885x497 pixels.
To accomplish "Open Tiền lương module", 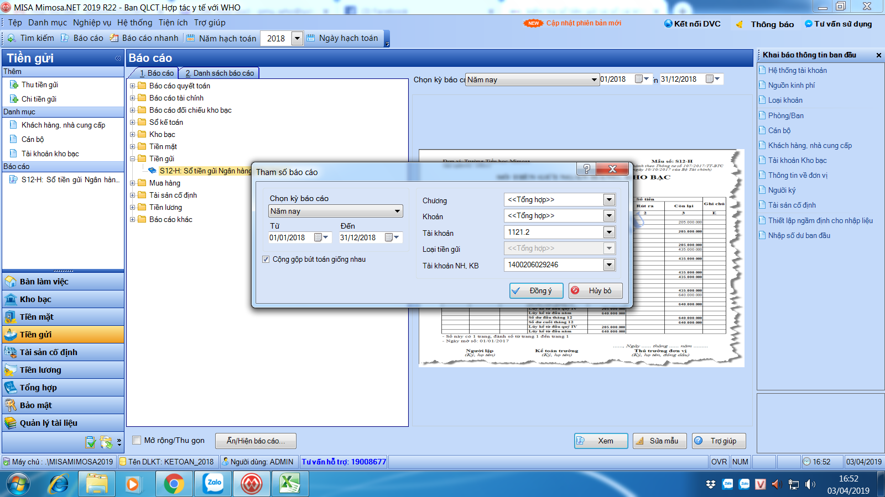I will (63, 370).
